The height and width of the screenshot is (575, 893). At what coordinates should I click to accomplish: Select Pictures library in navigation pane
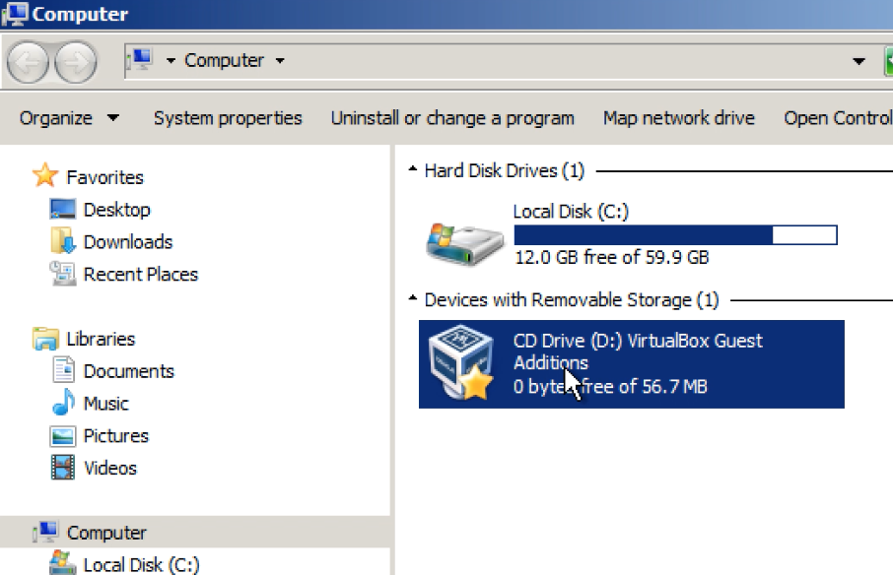pyautogui.click(x=115, y=436)
